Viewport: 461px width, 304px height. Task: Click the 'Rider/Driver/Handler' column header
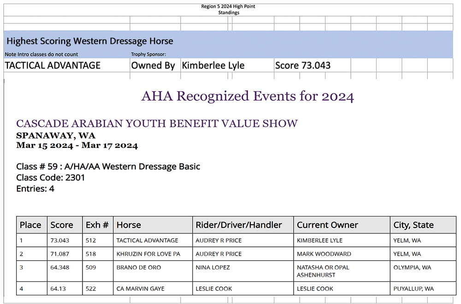(243, 225)
